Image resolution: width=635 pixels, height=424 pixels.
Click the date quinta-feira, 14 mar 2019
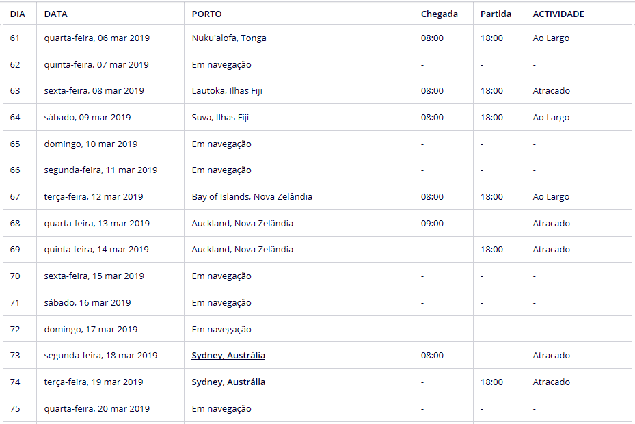[96, 250]
